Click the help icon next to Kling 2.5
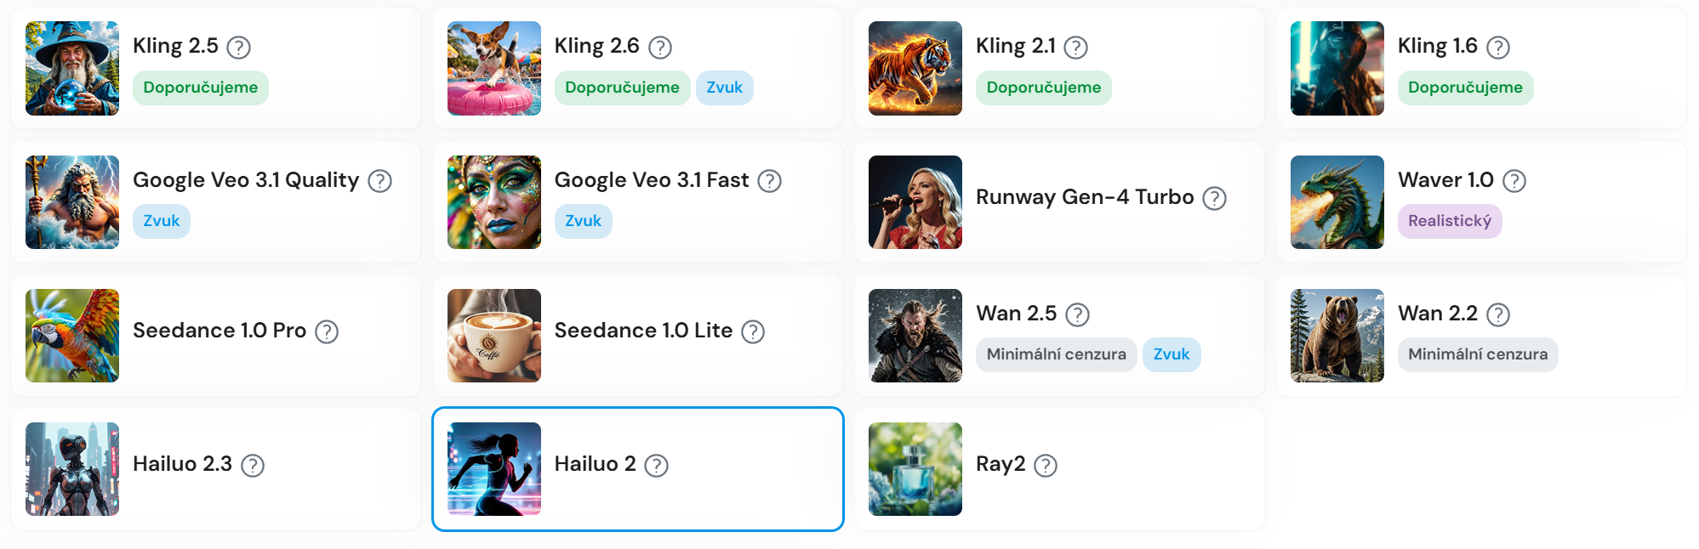This screenshot has width=1699, height=549. (x=239, y=48)
